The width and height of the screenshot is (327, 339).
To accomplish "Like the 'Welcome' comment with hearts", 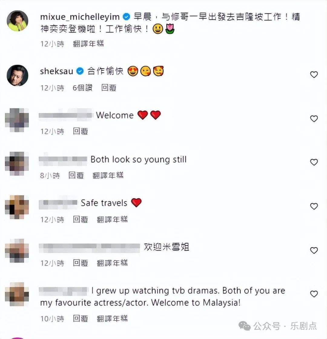I will [314, 119].
